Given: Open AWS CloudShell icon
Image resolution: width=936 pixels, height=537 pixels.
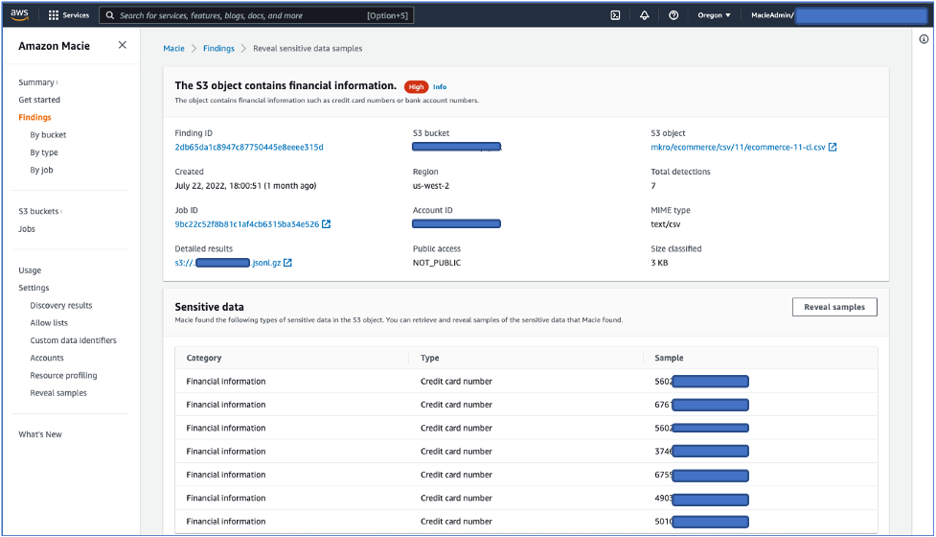Looking at the screenshot, I should 615,15.
